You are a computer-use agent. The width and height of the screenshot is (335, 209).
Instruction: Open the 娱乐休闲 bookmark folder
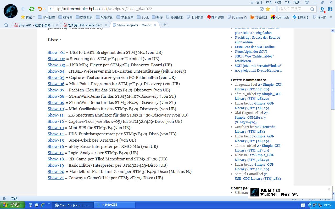105,17
